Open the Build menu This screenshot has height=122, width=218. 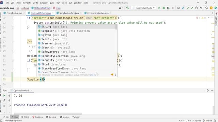tap(52, 3)
